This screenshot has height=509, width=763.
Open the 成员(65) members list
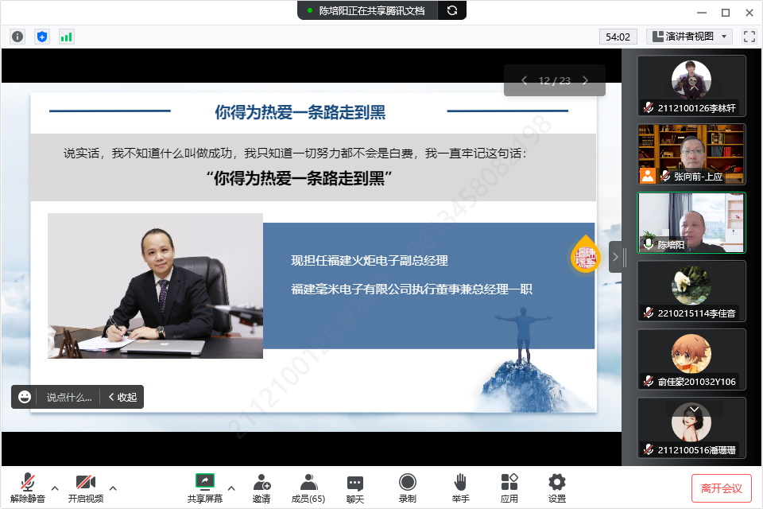(x=308, y=488)
